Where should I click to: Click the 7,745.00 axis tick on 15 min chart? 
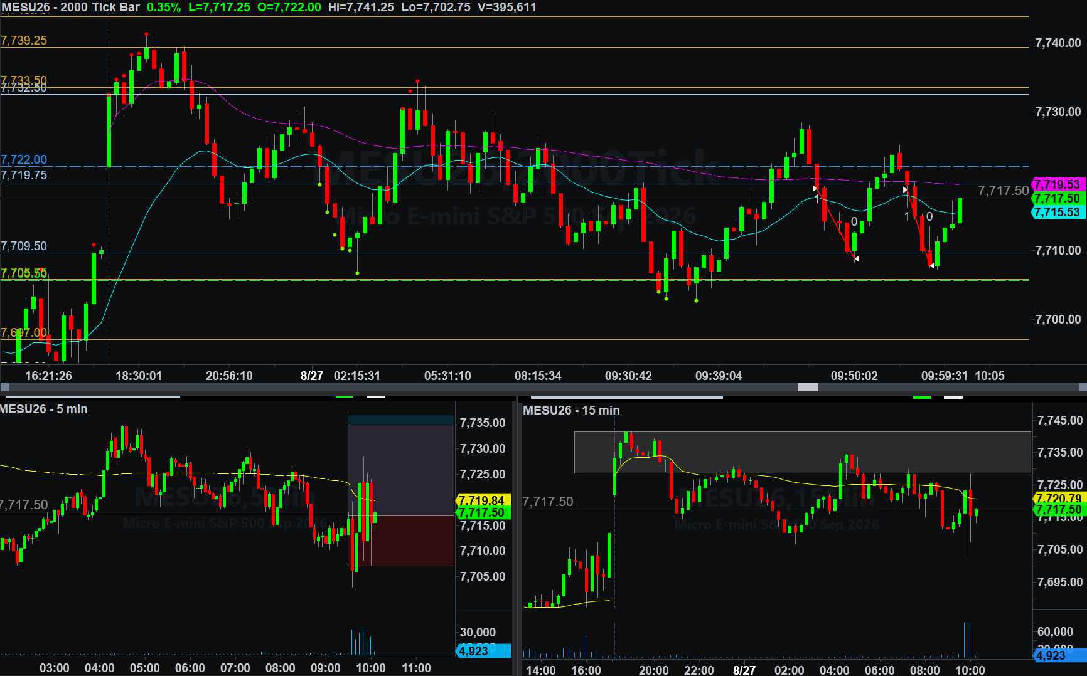point(1059,420)
